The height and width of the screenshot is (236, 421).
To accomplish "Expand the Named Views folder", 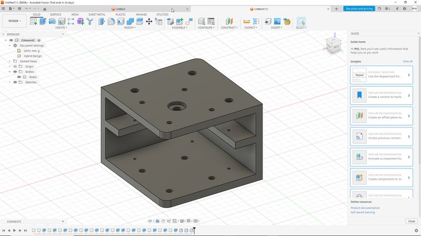I will point(10,61).
